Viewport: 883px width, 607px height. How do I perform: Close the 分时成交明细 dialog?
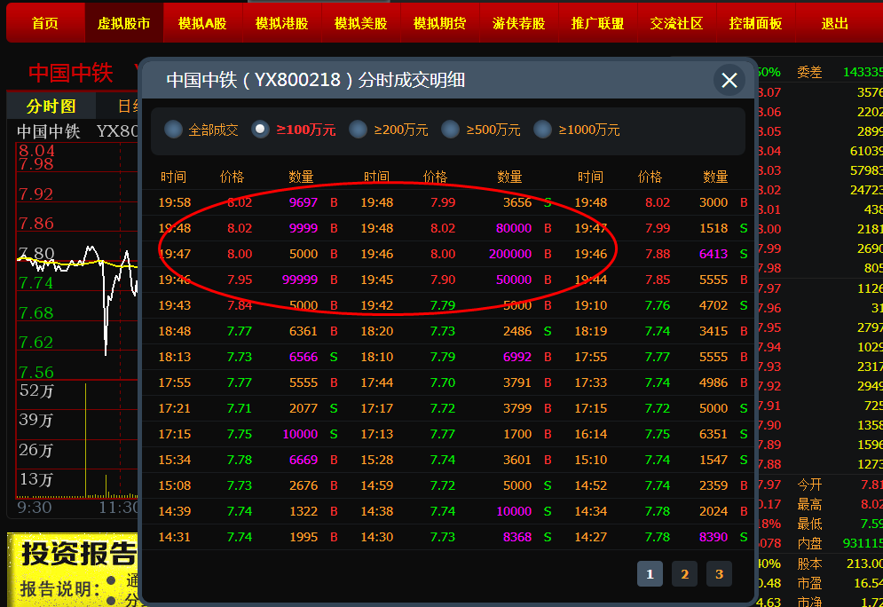[x=729, y=81]
